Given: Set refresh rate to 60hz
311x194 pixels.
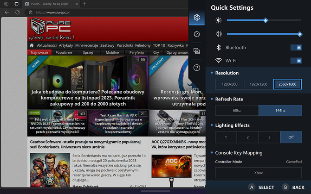Looking at the screenshot, I should [x=237, y=110].
